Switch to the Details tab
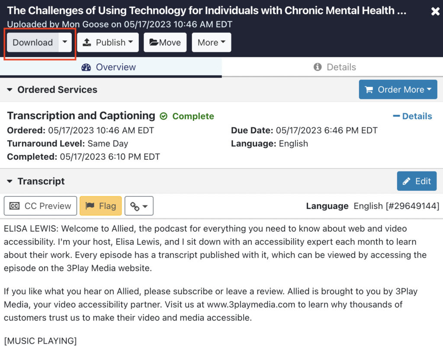 pos(332,67)
